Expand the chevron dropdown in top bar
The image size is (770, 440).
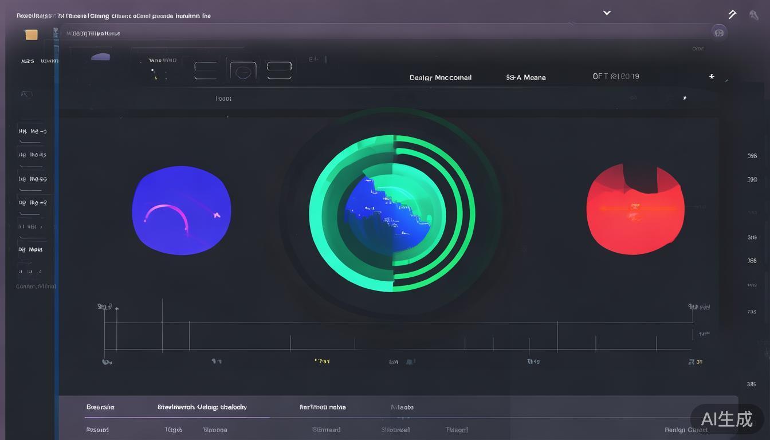pyautogui.click(x=607, y=13)
